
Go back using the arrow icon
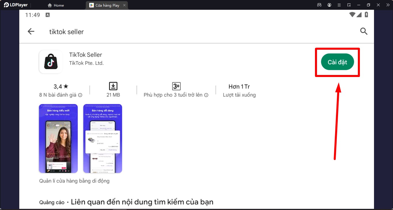coord(31,32)
